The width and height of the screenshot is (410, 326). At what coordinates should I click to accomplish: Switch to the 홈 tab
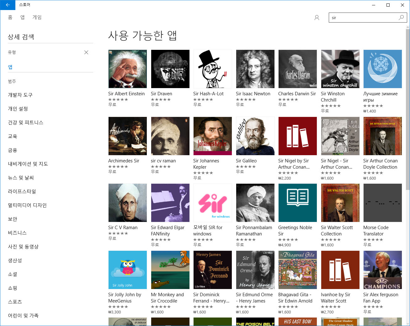[x=10, y=17]
